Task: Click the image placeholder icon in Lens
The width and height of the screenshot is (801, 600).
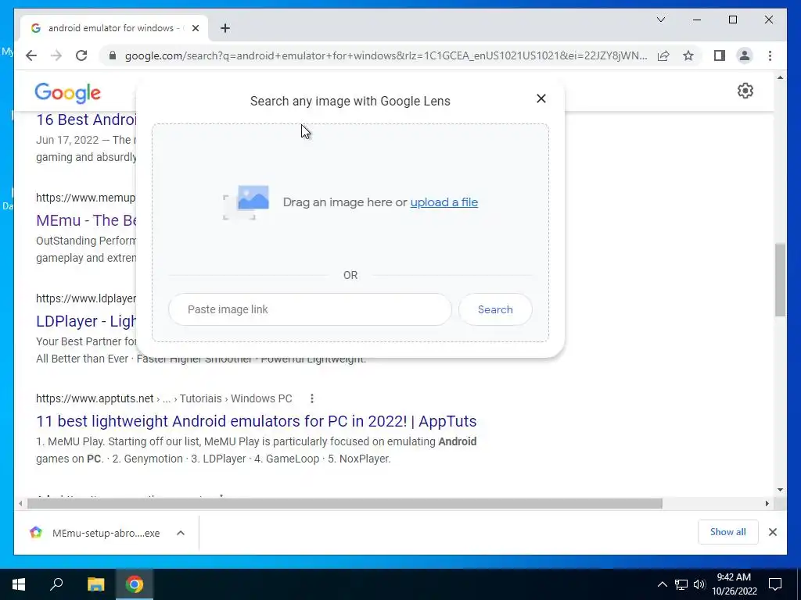Action: point(246,202)
